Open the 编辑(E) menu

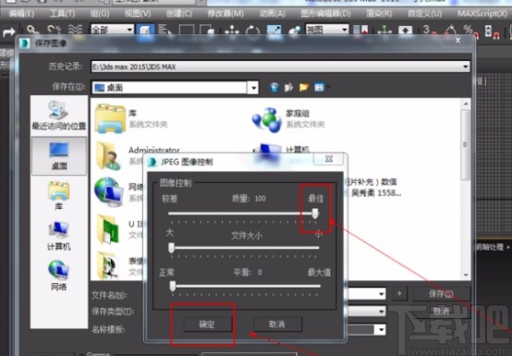[x=21, y=14]
